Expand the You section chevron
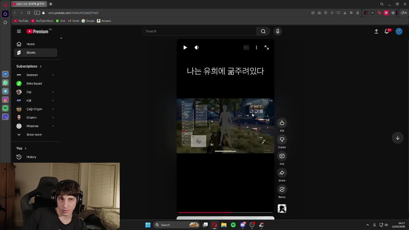 [26, 148]
